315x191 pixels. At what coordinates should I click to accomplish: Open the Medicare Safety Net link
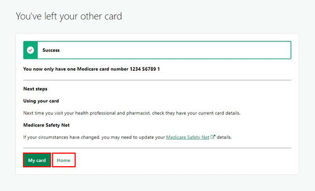(x=188, y=137)
